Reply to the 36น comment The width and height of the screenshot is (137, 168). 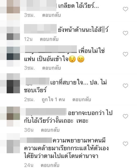point(50,130)
